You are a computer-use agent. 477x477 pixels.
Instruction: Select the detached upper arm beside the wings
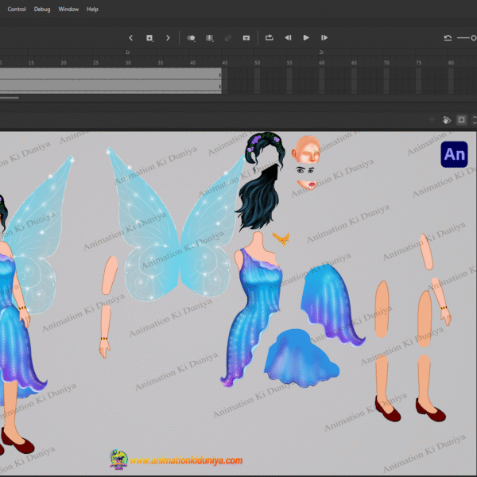tap(110, 275)
